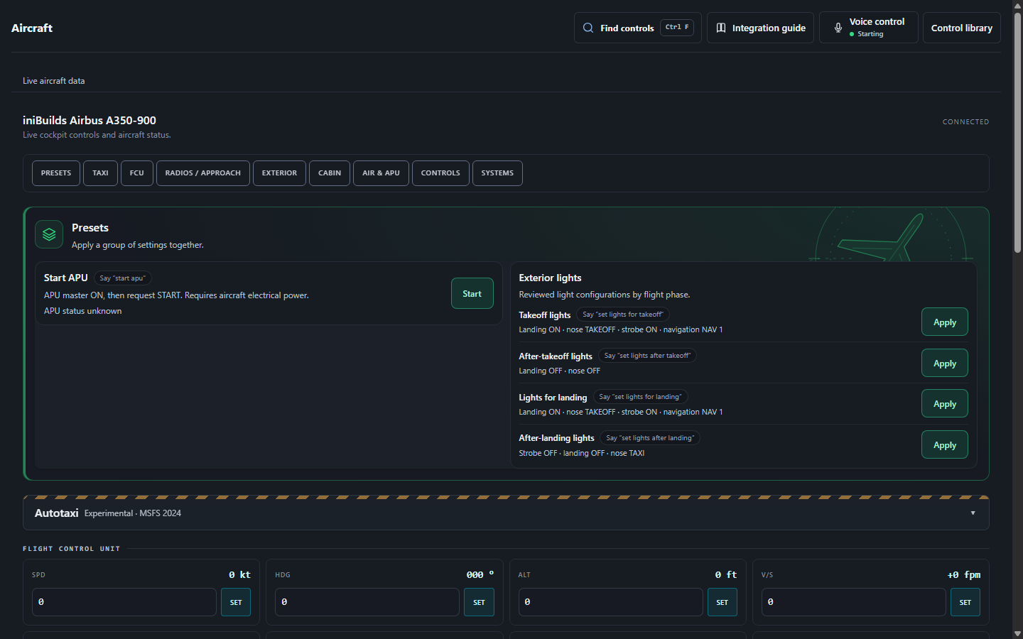
Task: Click the 'Say "set lights after landing"' hint
Action: click(650, 438)
